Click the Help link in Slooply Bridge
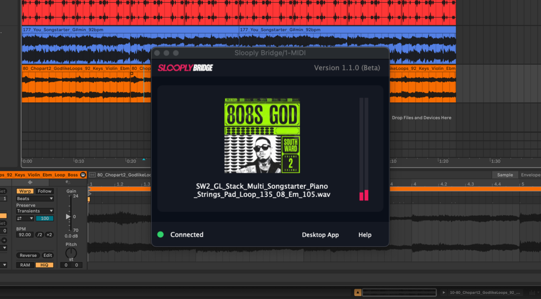The height and width of the screenshot is (299, 541). tap(365, 235)
